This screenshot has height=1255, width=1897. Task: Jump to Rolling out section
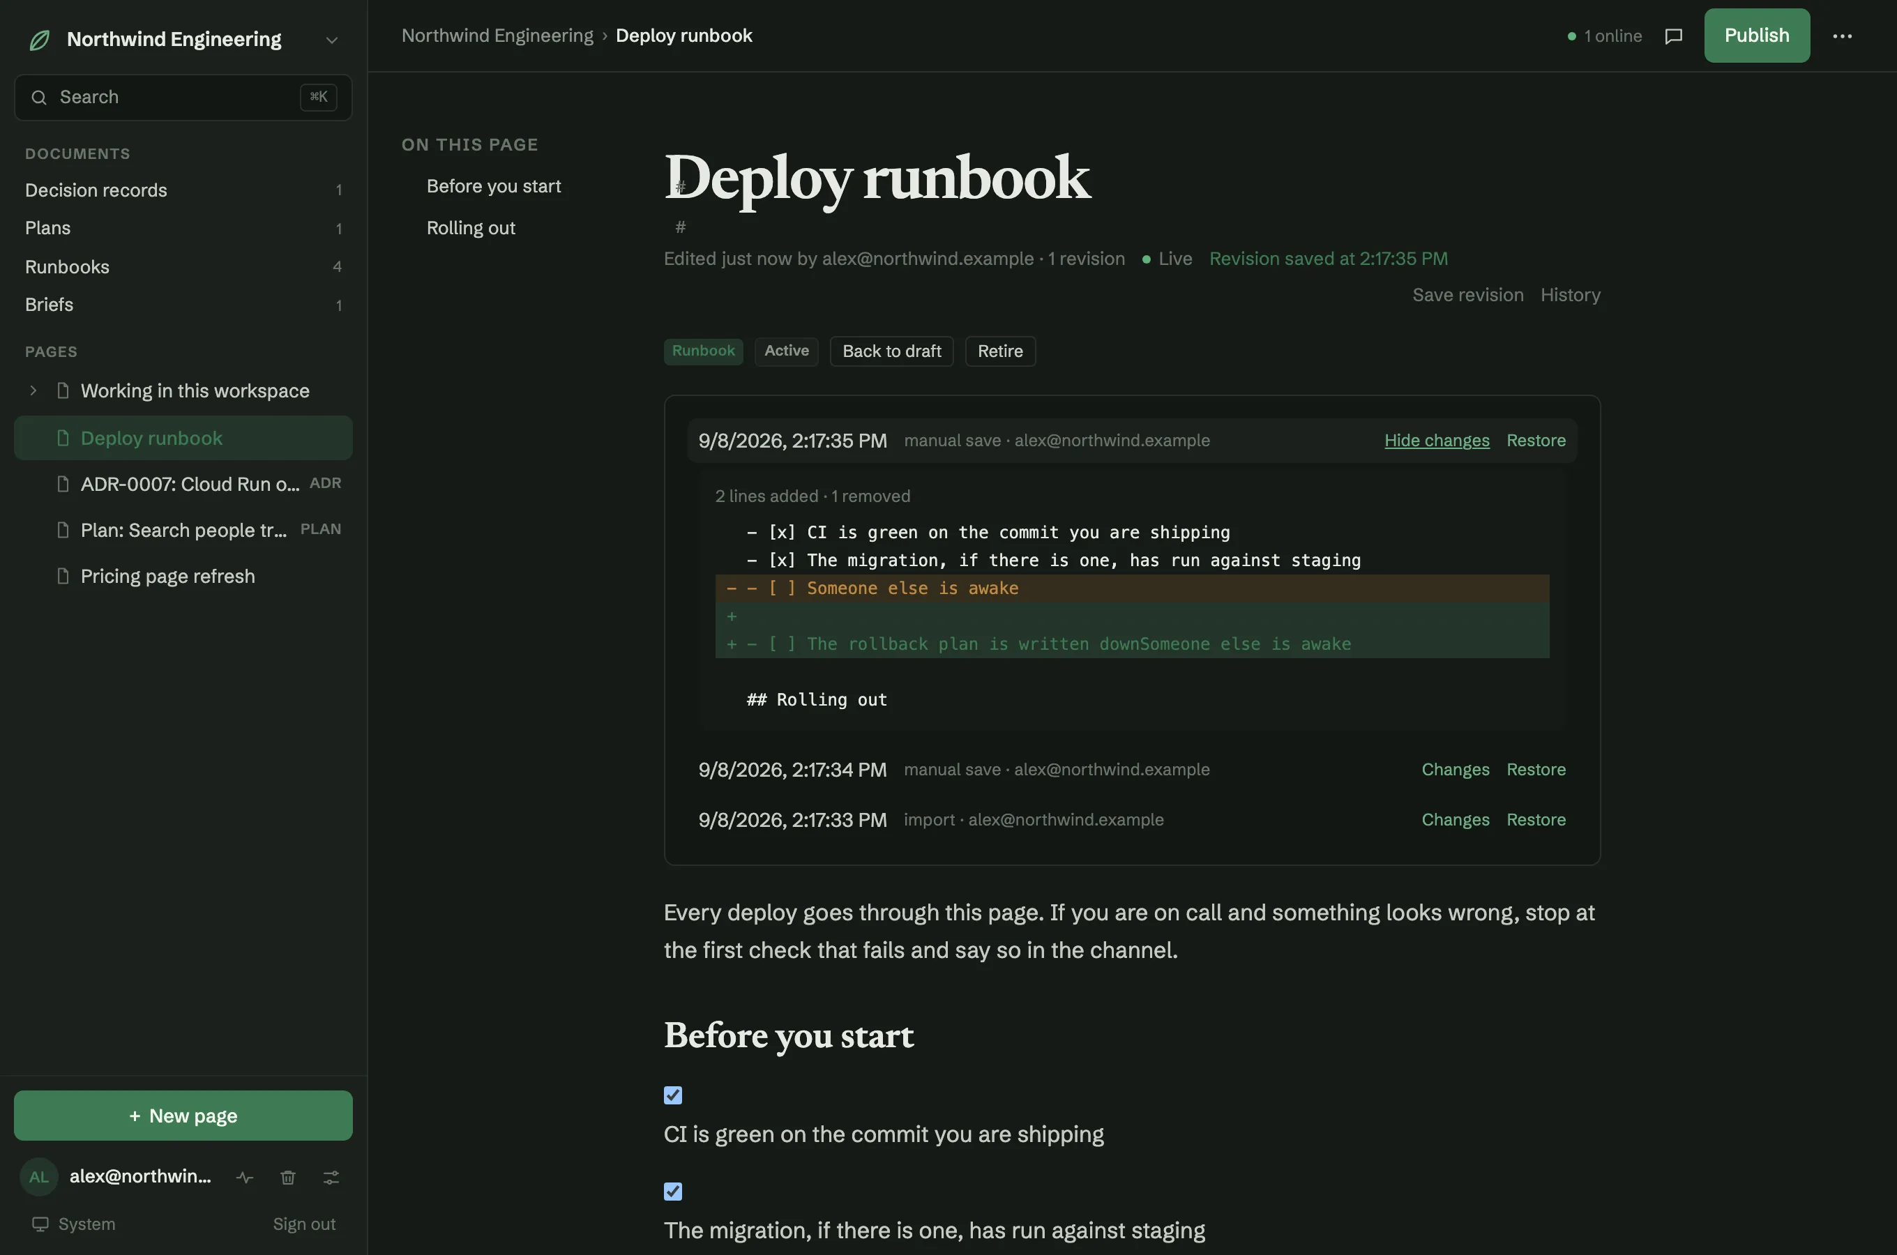pos(471,228)
